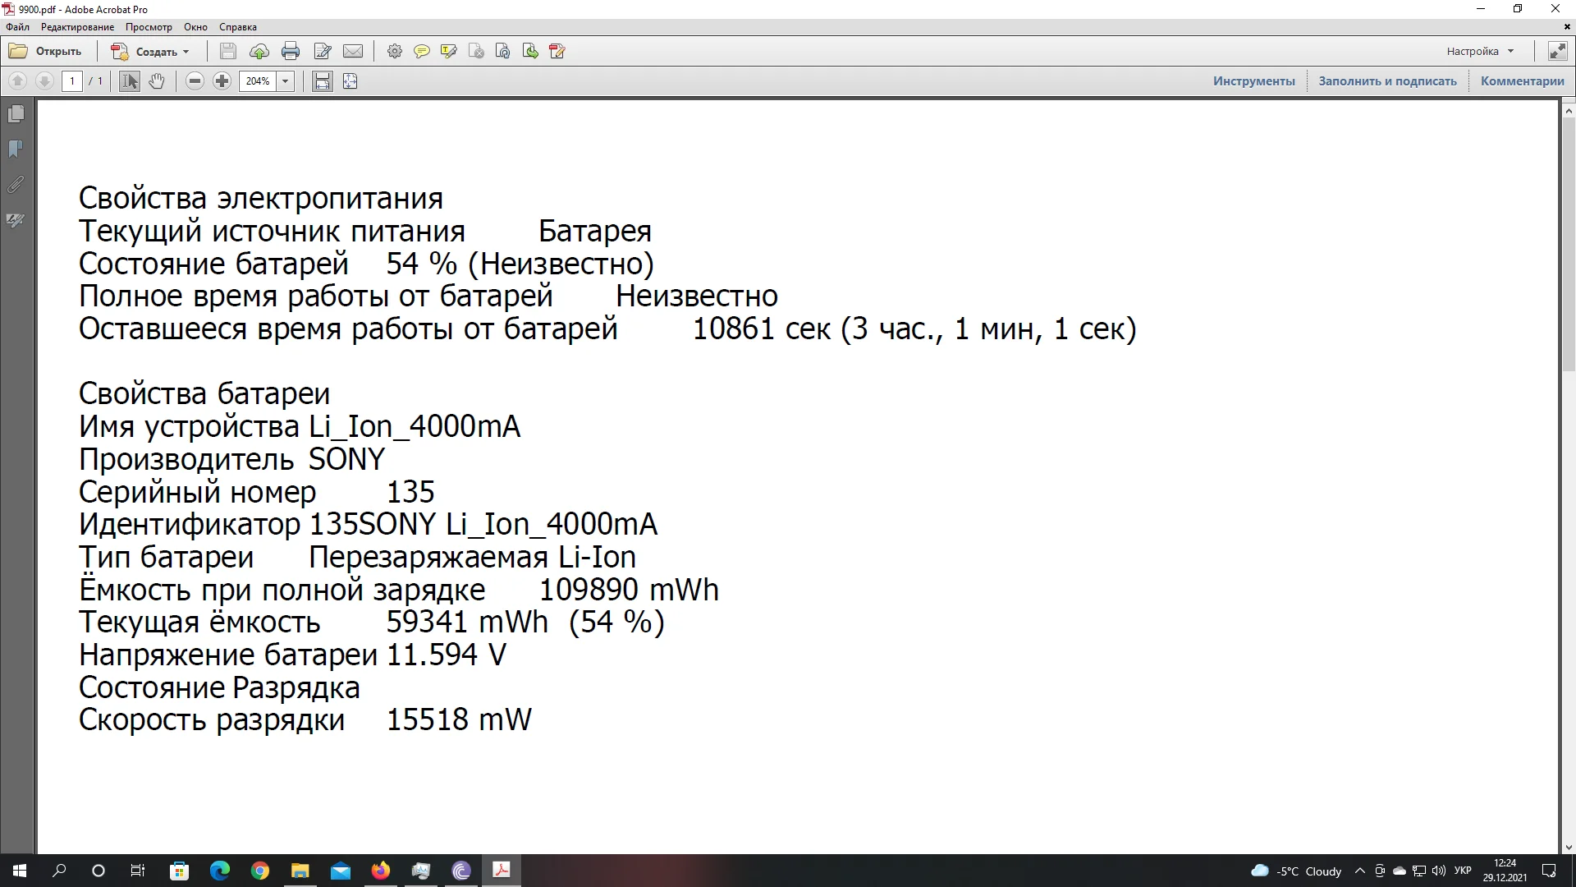Image resolution: width=1576 pixels, height=887 pixels.
Task: Expand the Создать dropdown arrow
Action: 186,52
